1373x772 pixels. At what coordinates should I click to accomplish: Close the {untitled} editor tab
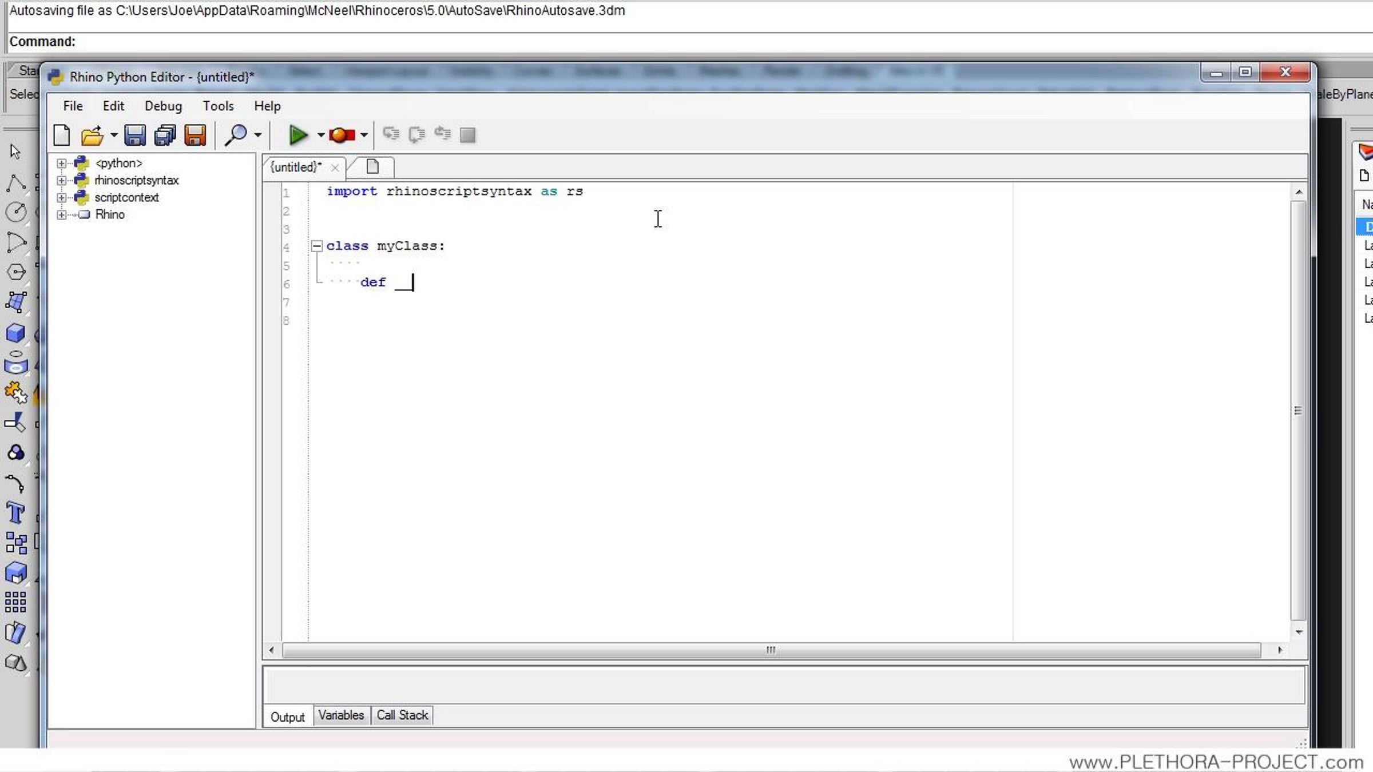coord(335,168)
